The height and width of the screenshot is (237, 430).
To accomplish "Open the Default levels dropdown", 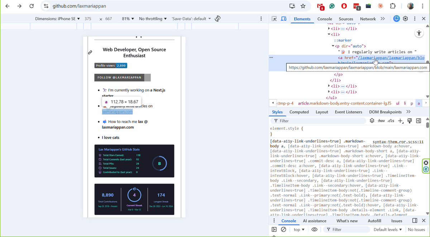I will [388, 229].
